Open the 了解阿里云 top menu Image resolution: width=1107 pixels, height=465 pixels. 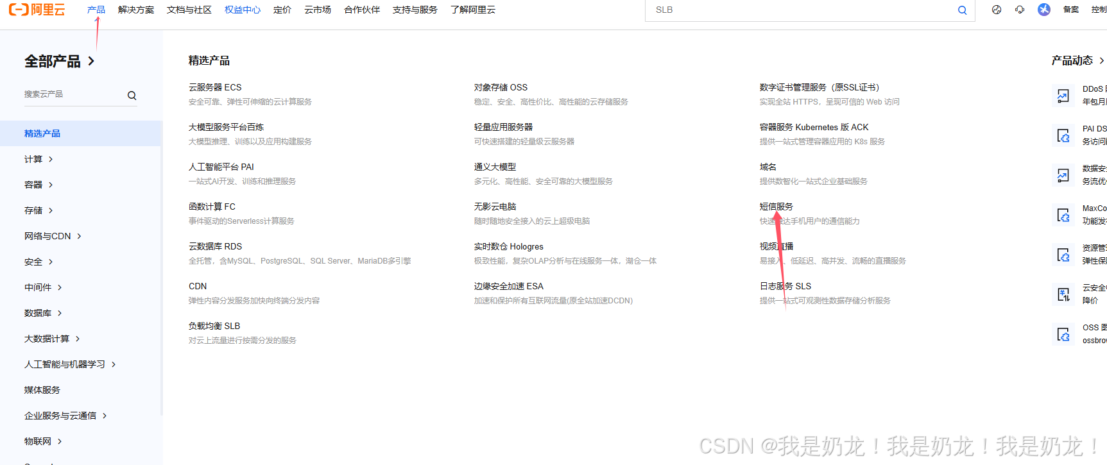tap(473, 10)
